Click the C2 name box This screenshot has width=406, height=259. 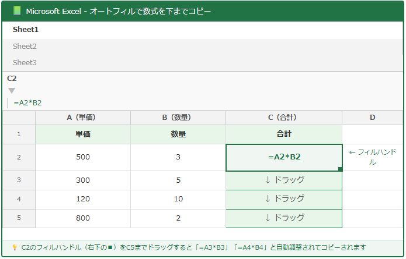(12, 78)
